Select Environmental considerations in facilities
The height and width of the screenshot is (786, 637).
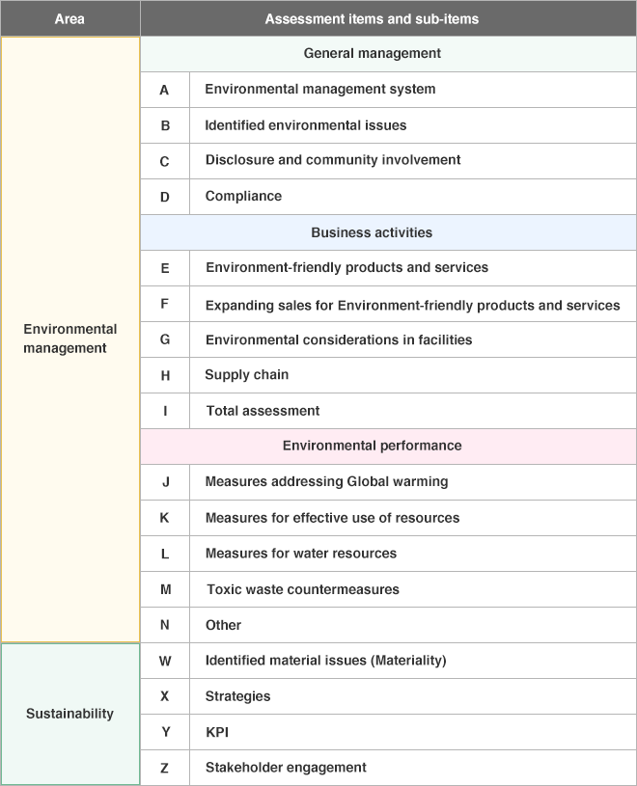[339, 339]
